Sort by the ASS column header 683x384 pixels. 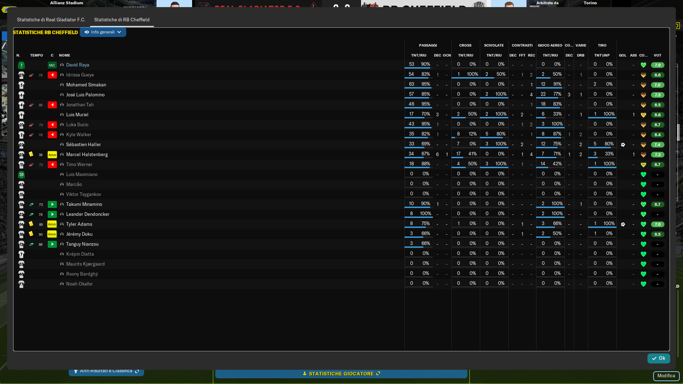(633, 55)
